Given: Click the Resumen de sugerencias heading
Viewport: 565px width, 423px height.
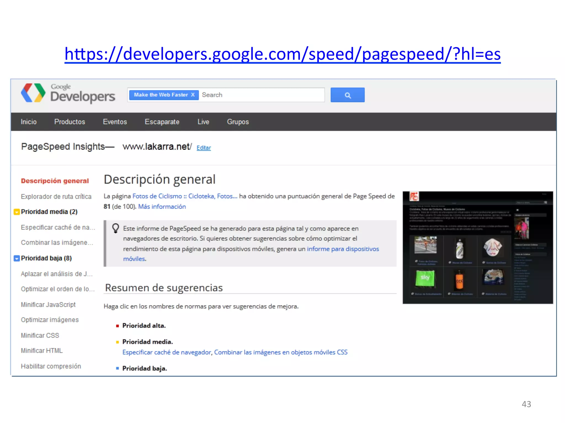Looking at the screenshot, I should tap(164, 288).
